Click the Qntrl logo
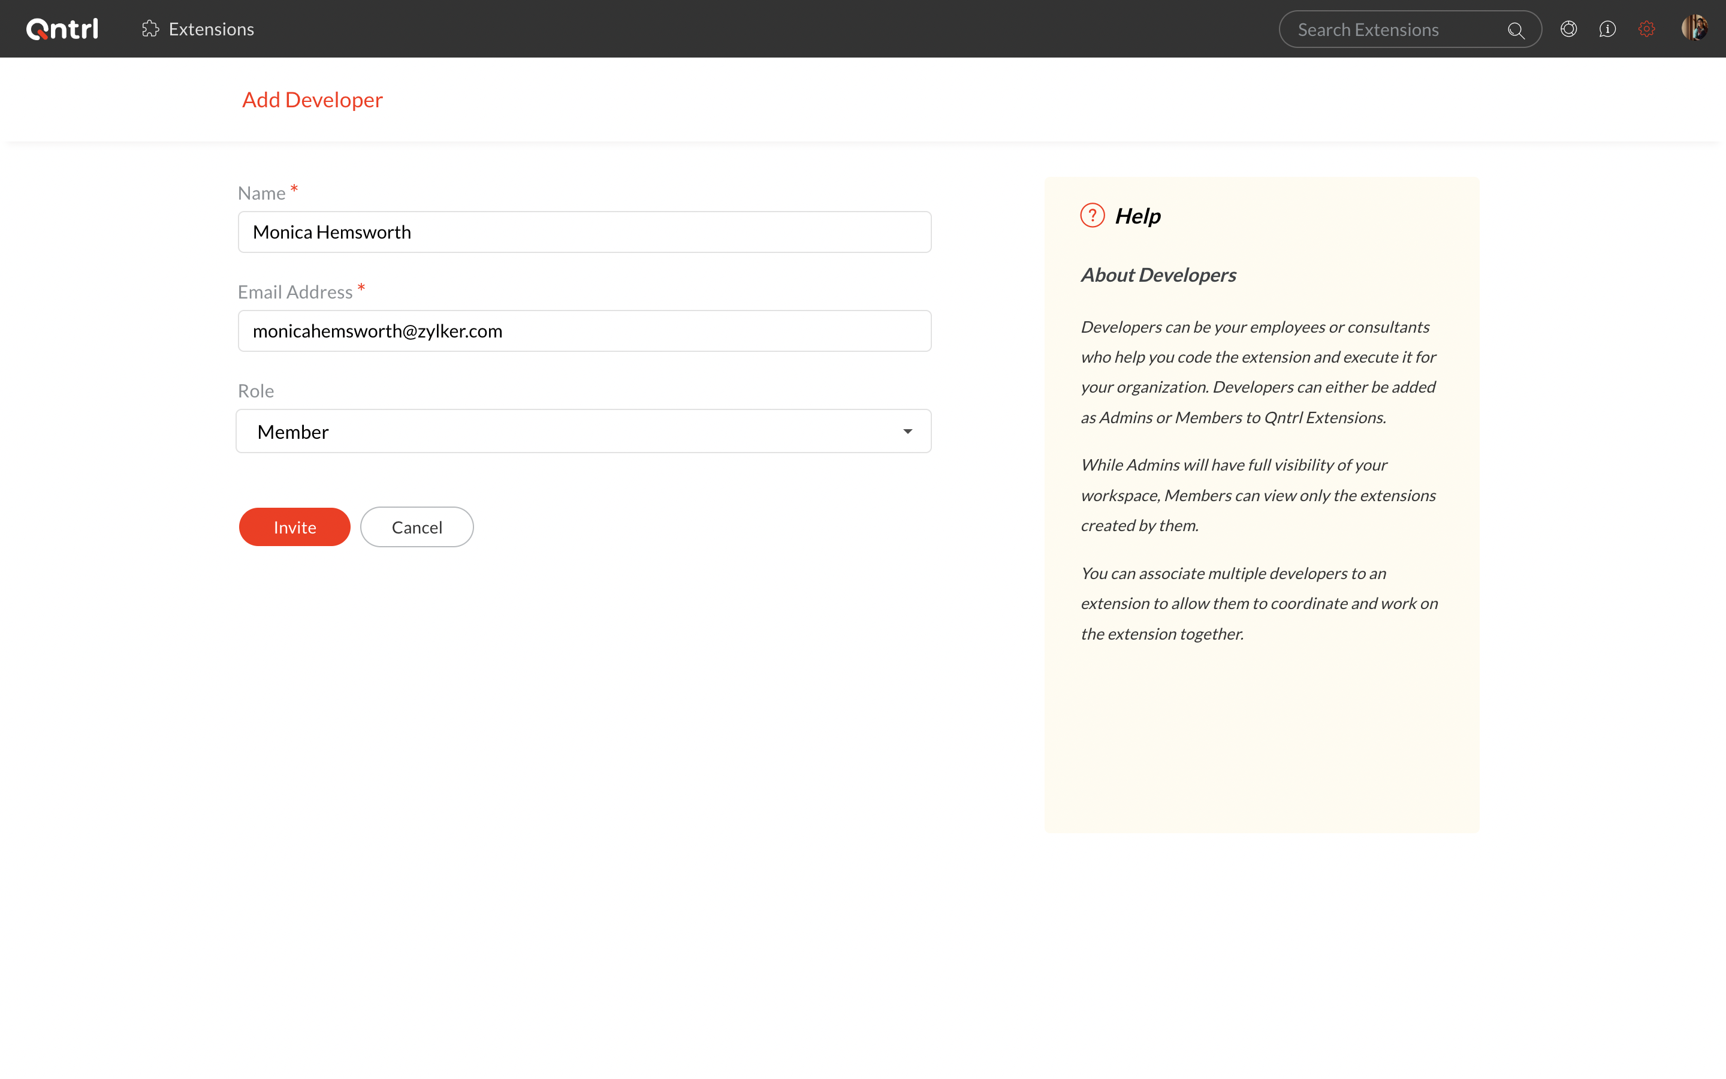The image size is (1726, 1079). (x=62, y=29)
